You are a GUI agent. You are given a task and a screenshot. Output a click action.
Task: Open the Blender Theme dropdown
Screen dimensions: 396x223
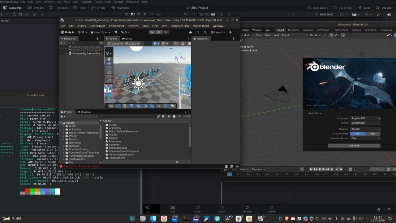click(x=365, y=123)
